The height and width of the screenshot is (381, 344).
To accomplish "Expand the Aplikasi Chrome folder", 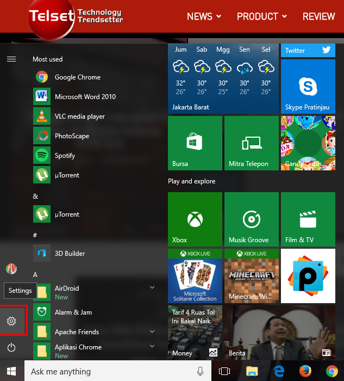I will [152, 346].
